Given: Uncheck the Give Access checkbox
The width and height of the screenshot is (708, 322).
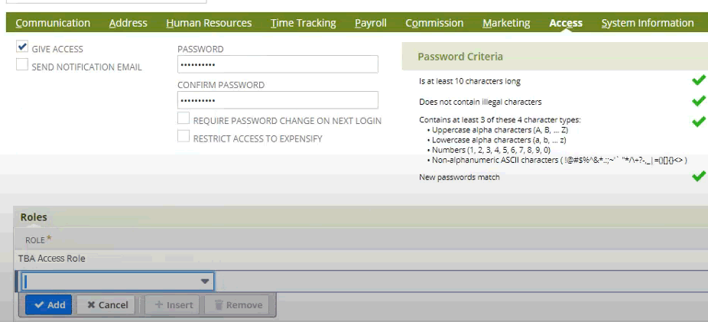Looking at the screenshot, I should 22,49.
